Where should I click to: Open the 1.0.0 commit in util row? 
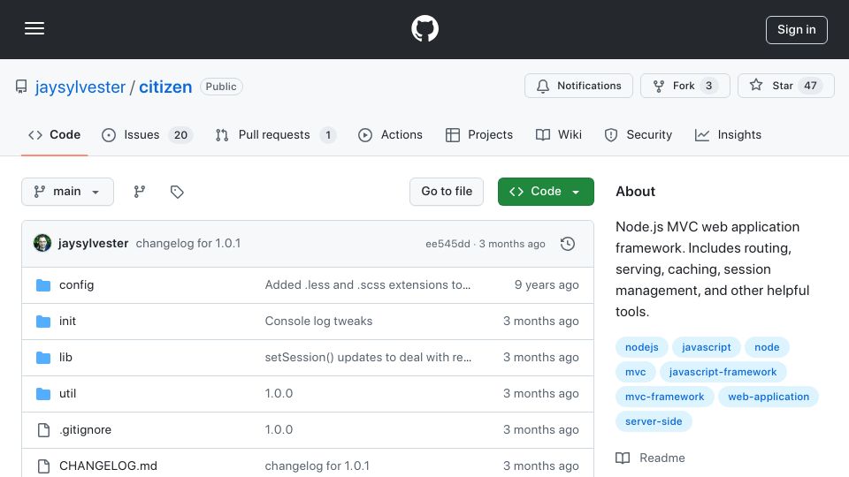[279, 394]
